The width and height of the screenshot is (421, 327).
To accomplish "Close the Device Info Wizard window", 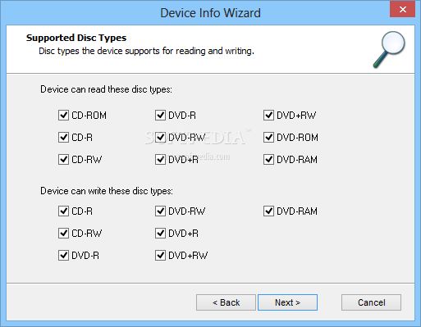I will [403, 10].
